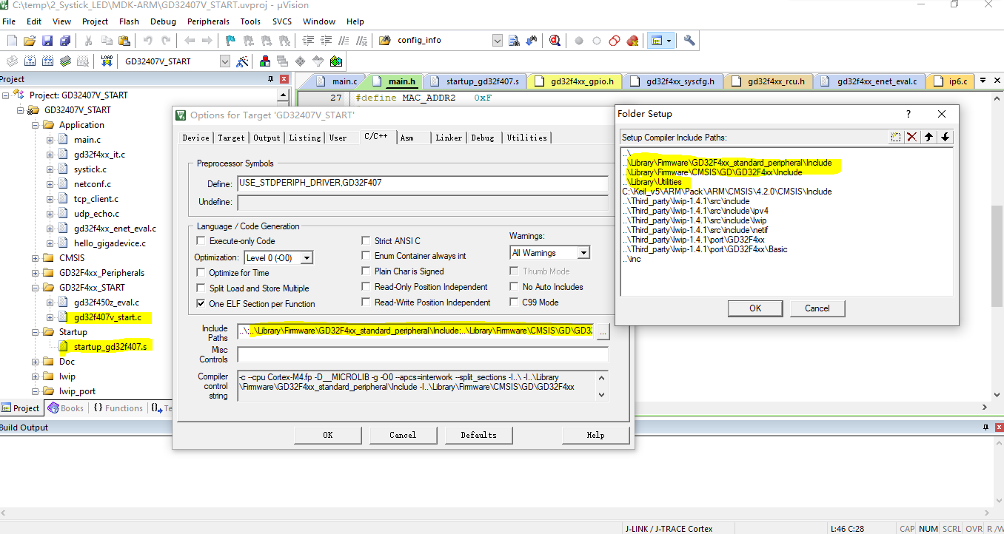Toggle Plain Char is Signed checkbox
Screen dimensions: 1004x534
(366, 271)
